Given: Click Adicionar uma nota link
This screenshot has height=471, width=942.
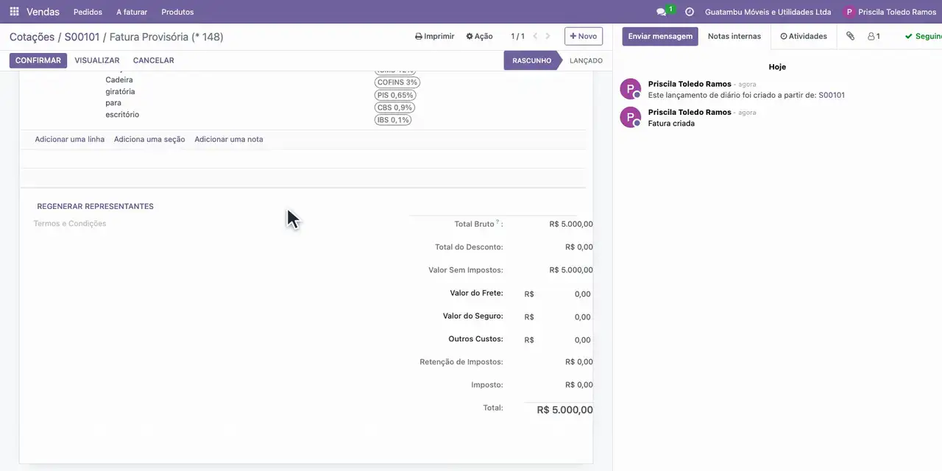Looking at the screenshot, I should [x=229, y=139].
